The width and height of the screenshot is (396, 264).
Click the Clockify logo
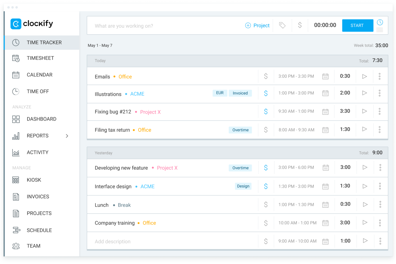tap(32, 24)
